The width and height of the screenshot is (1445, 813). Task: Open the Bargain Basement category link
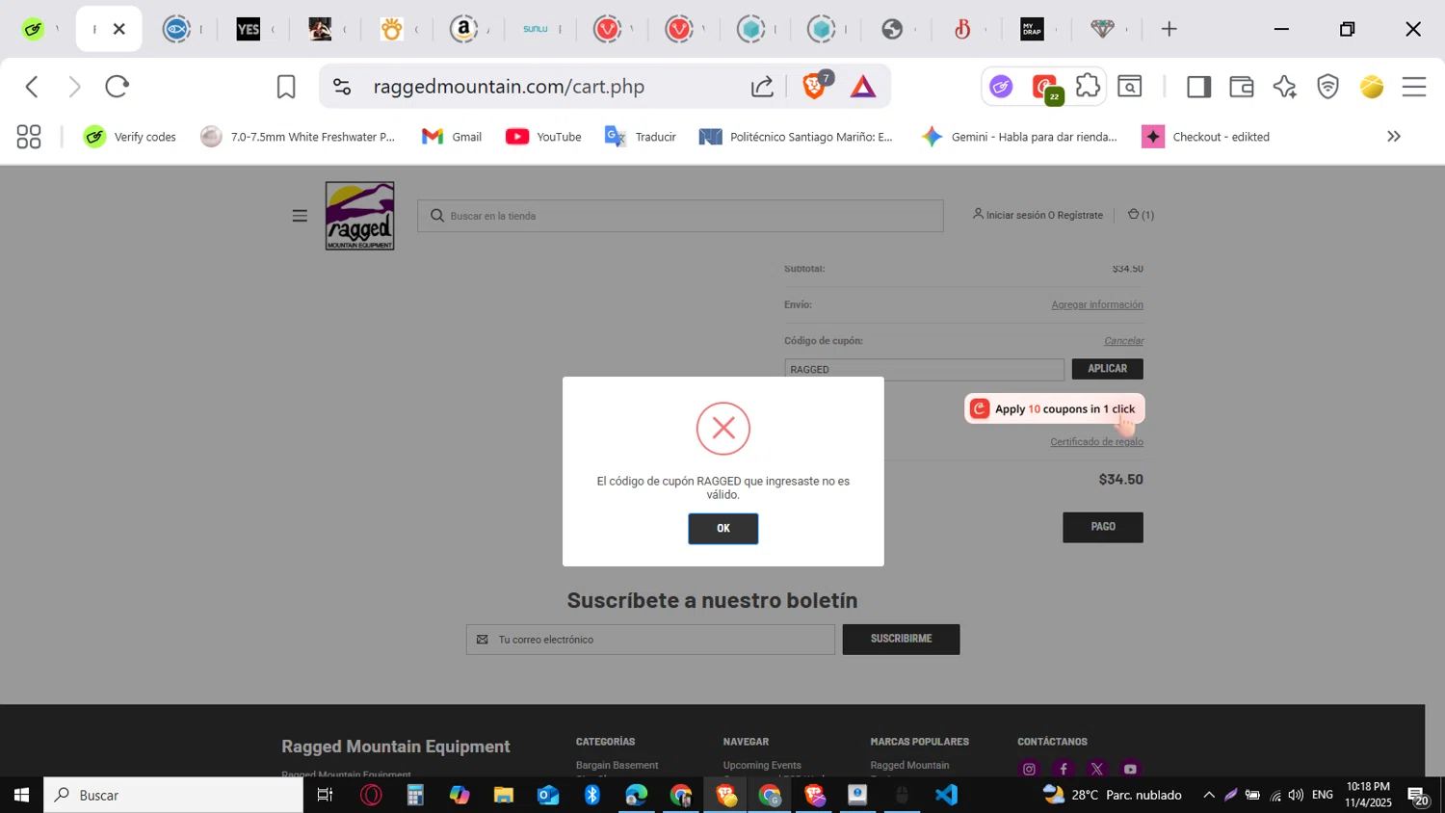pyautogui.click(x=617, y=766)
